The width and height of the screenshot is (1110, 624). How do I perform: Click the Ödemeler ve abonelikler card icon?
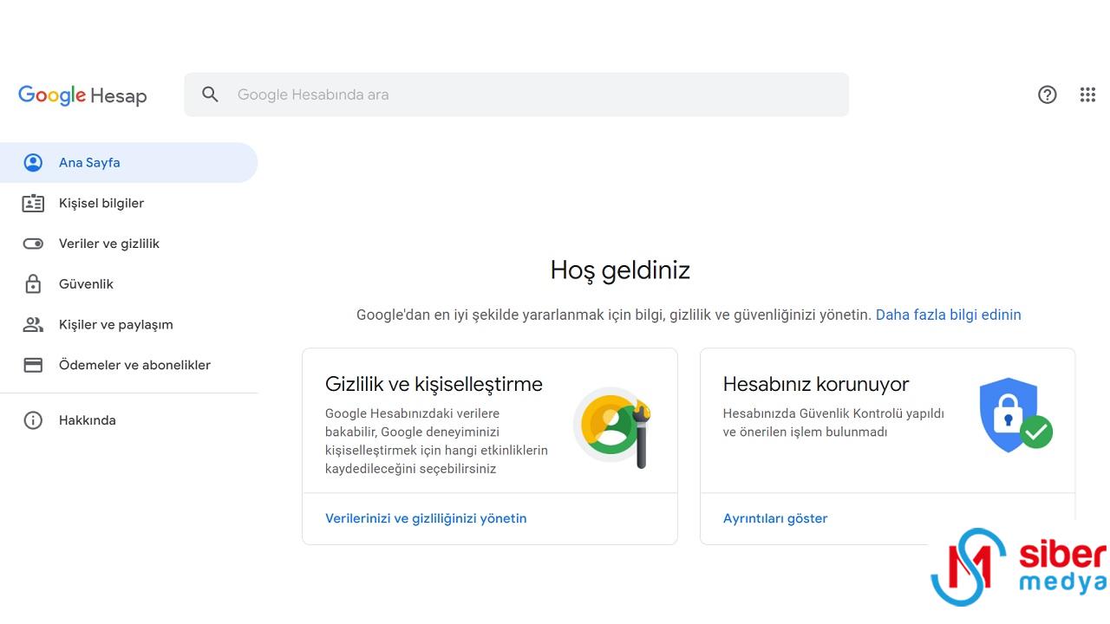coord(33,365)
